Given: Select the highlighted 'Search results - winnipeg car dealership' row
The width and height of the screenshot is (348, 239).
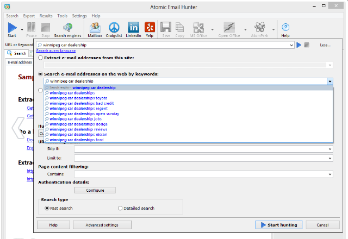Looking at the screenshot, I should pyautogui.click(x=189, y=88).
